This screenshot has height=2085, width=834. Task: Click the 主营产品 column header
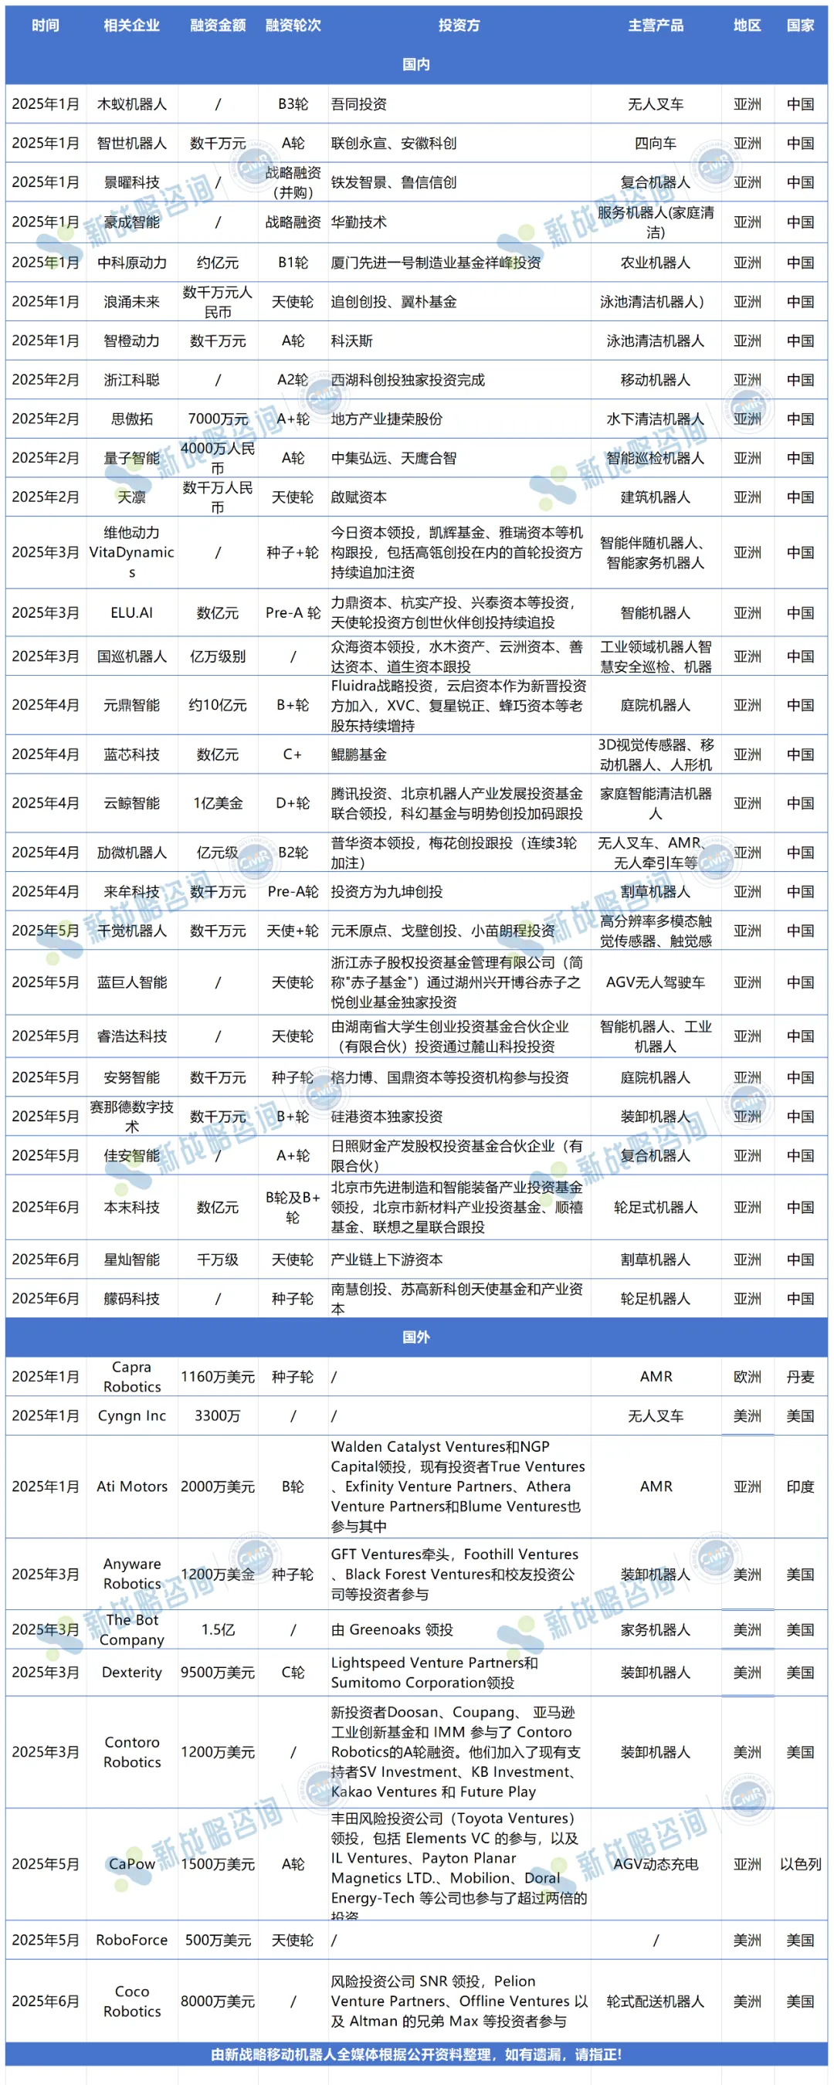click(x=656, y=25)
